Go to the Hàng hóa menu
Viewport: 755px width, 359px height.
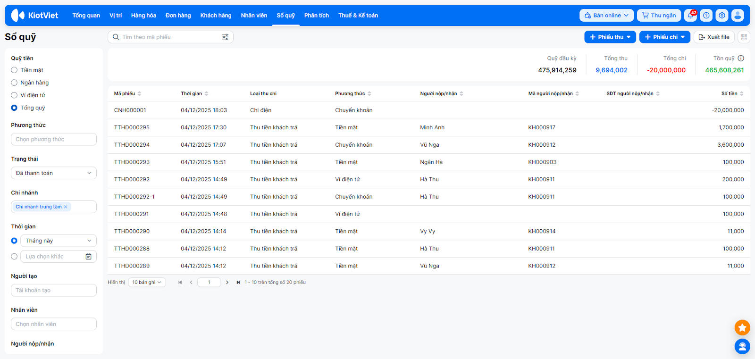pyautogui.click(x=143, y=16)
